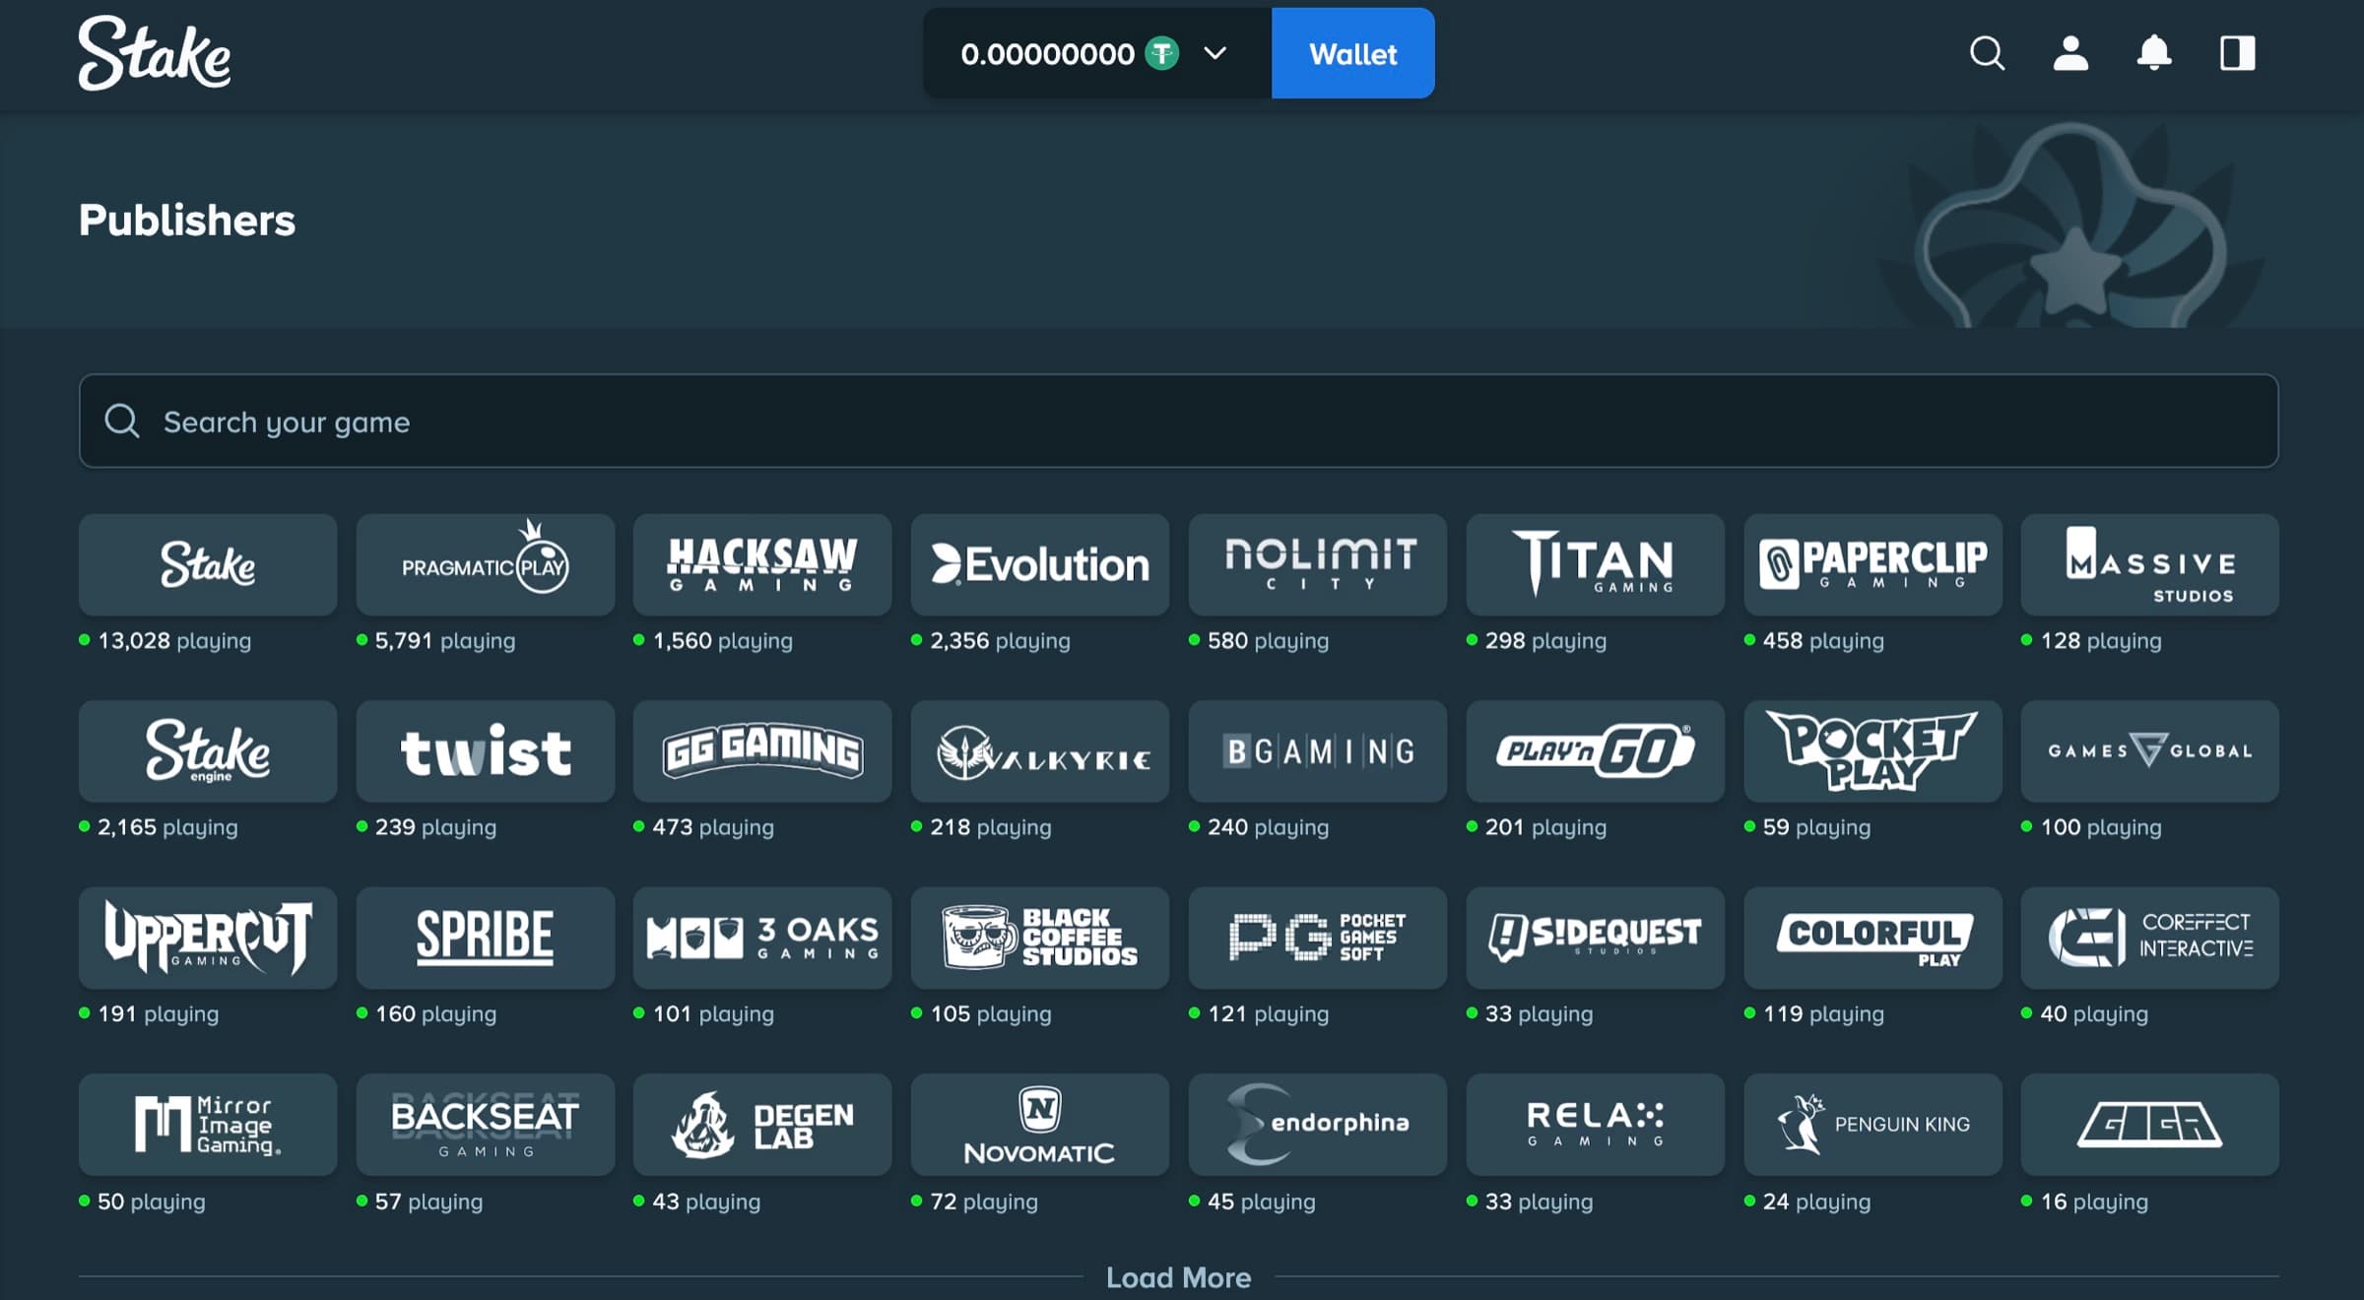Open the Coreffect Interactive publisher tile
Image resolution: width=2364 pixels, height=1300 pixels.
(x=2150, y=938)
